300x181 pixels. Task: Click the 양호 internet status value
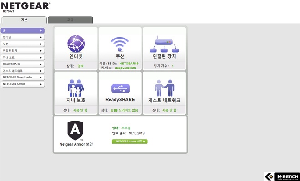[x=80, y=66]
